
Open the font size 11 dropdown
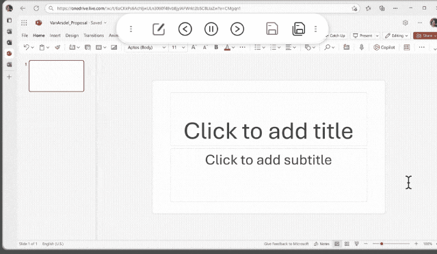pos(178,48)
